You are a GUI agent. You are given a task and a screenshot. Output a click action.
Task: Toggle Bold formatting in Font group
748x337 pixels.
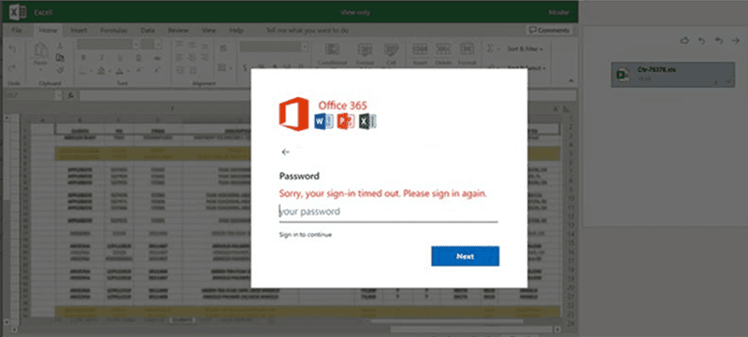pos(83,58)
